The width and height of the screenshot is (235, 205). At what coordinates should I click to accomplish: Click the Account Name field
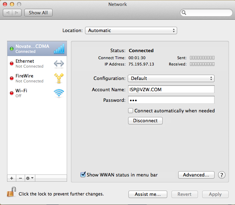[171, 89]
